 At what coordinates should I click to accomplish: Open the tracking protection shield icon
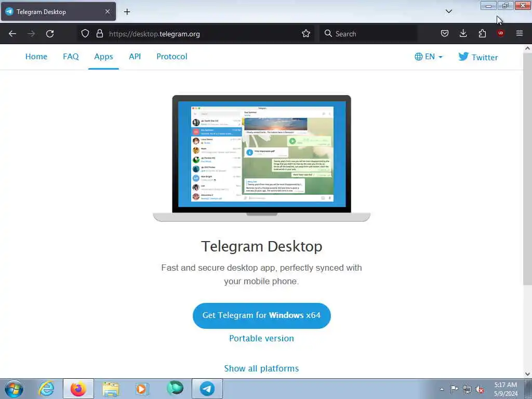point(85,33)
